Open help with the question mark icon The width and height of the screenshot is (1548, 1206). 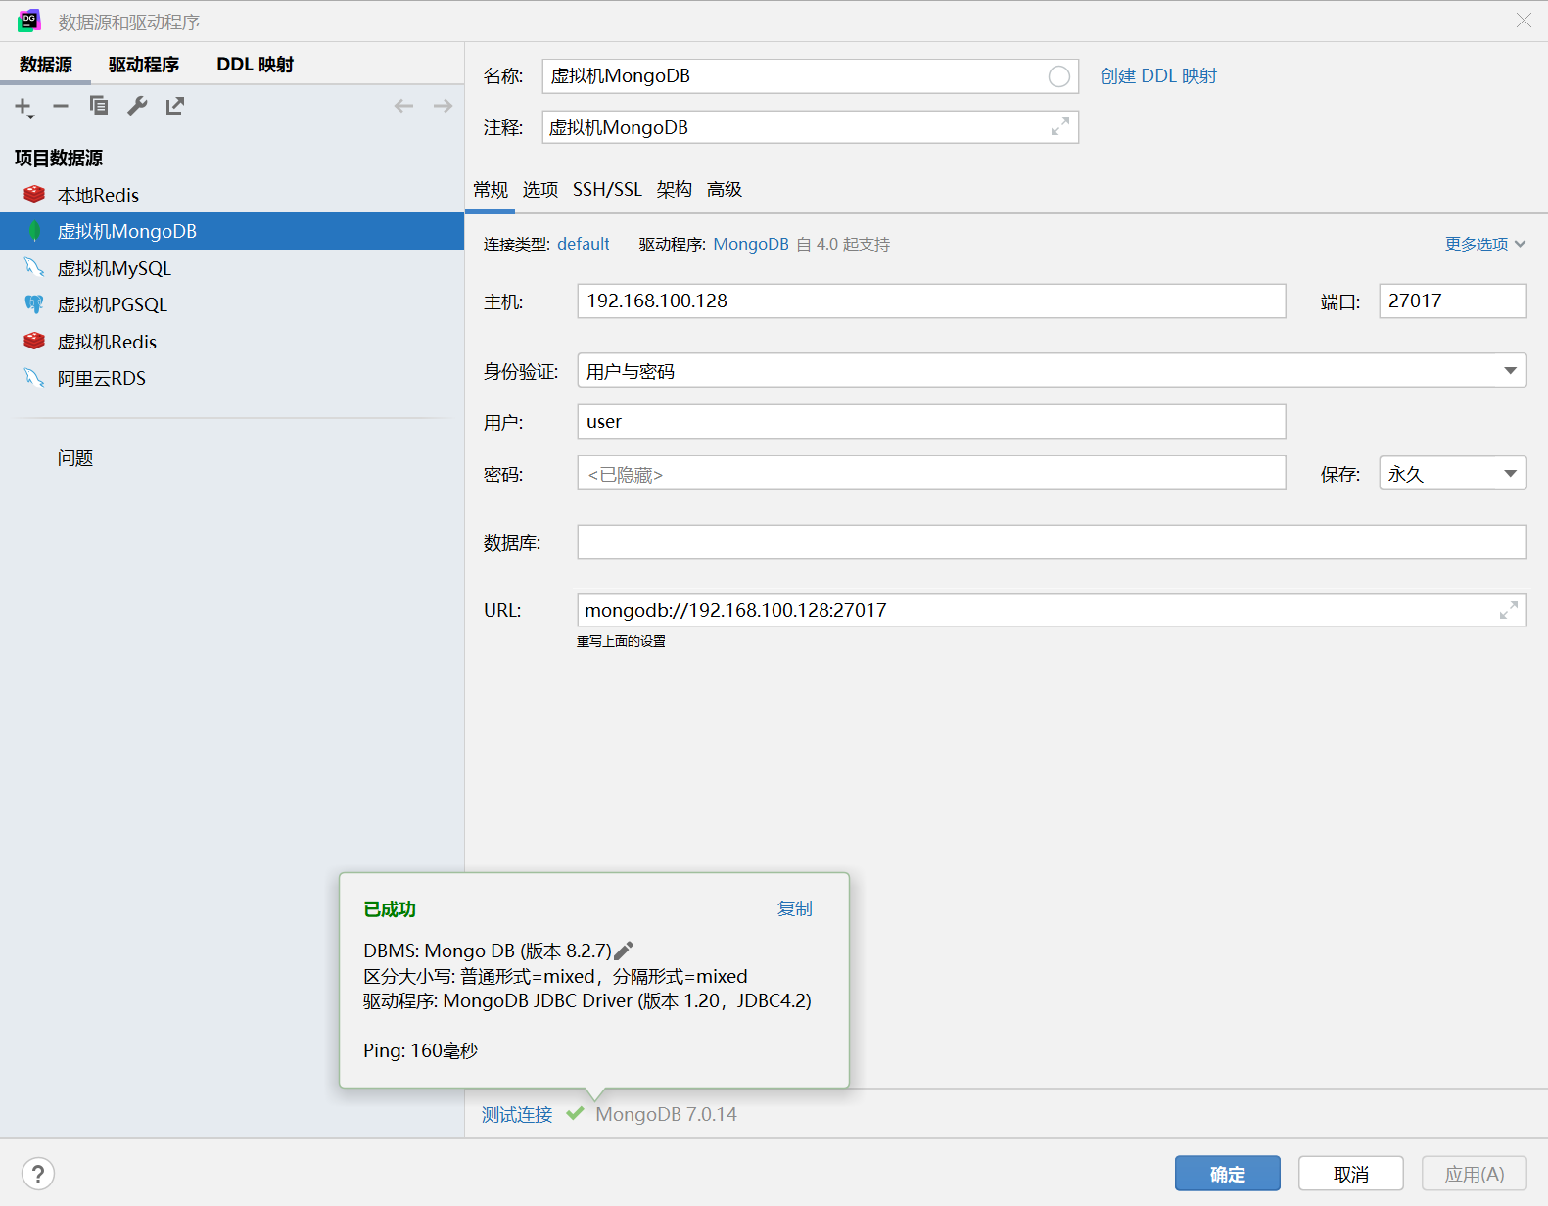[x=38, y=1174]
